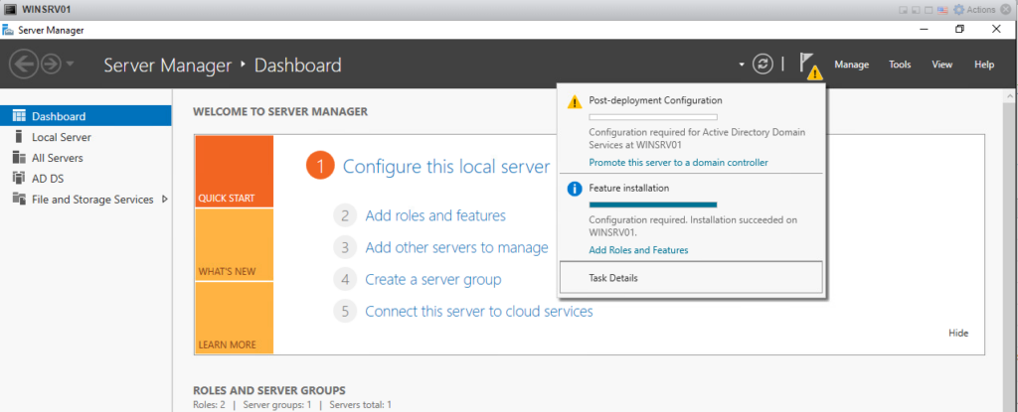1018x412 pixels.
Task: Click the notifications flag icon
Action: pyautogui.click(x=809, y=65)
